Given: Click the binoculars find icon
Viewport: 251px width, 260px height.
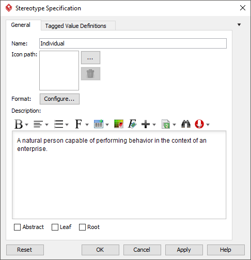Looking at the screenshot, I should pos(186,124).
